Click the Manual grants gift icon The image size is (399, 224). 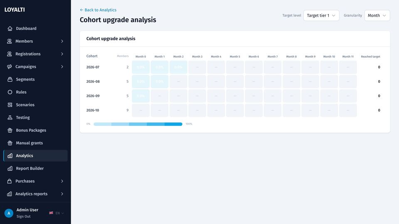click(x=10, y=143)
